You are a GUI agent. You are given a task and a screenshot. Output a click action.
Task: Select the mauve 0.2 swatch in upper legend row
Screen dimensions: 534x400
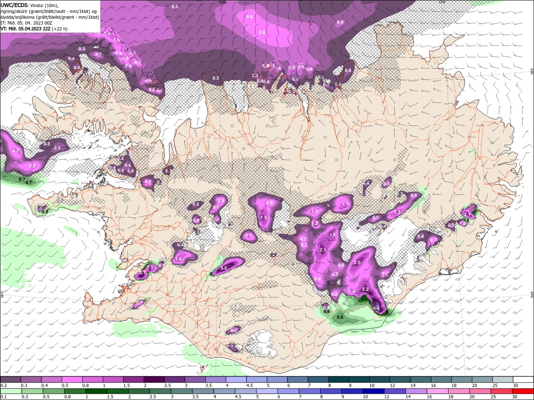click(x=10, y=380)
